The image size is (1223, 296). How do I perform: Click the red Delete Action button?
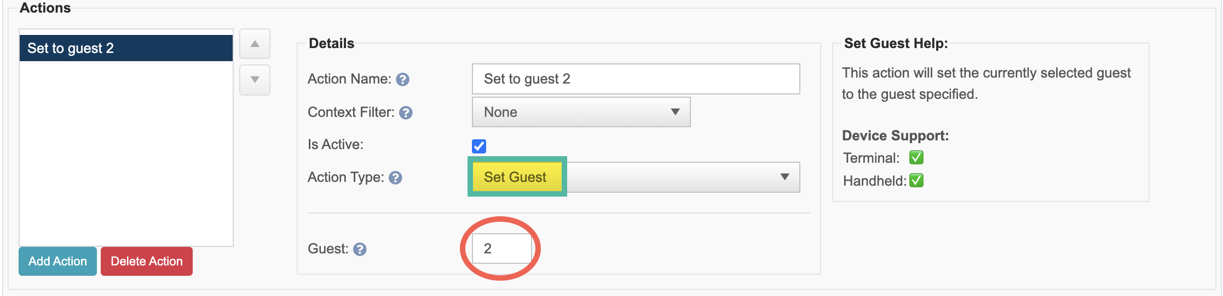point(147,261)
